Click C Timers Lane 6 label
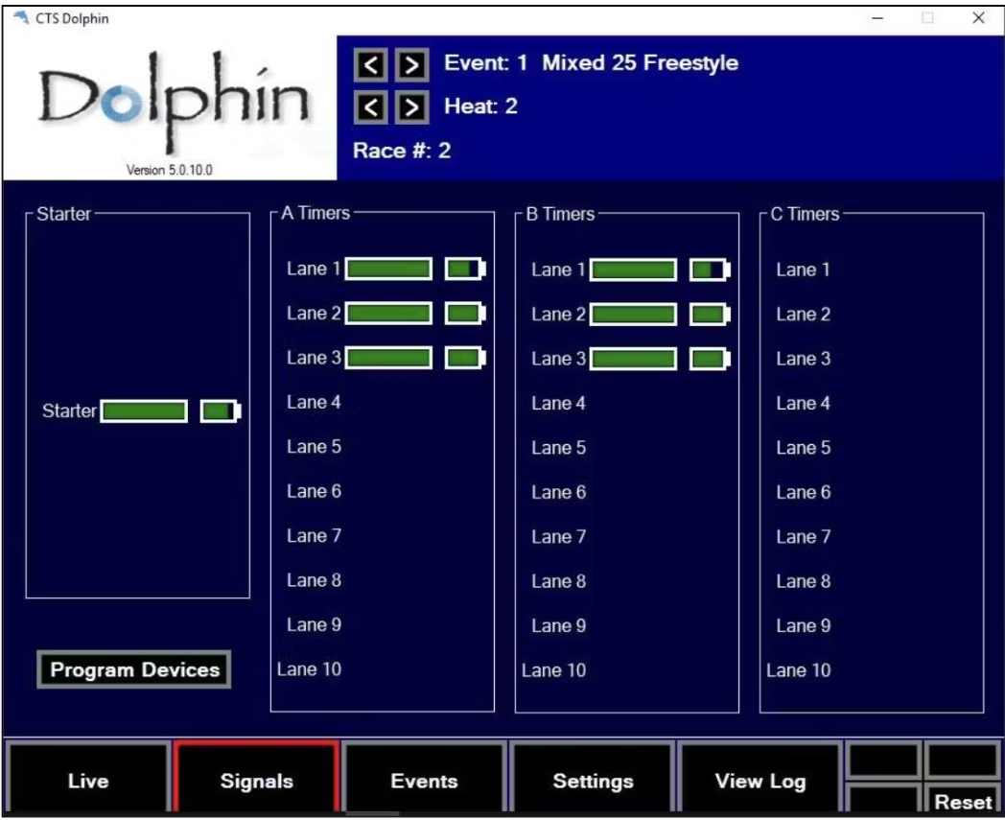 pyautogui.click(x=803, y=492)
